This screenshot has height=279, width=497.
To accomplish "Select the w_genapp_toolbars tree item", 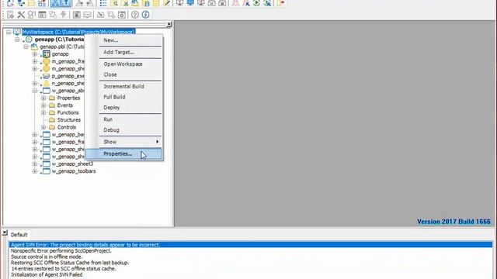I will click(x=74, y=171).
